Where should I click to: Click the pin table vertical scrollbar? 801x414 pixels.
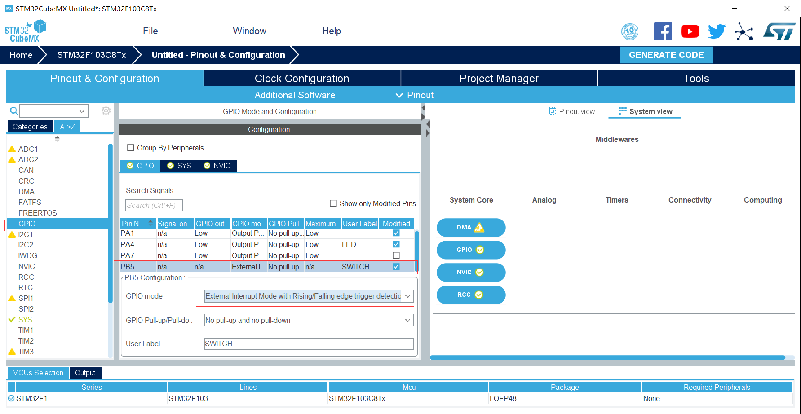pyautogui.click(x=417, y=251)
